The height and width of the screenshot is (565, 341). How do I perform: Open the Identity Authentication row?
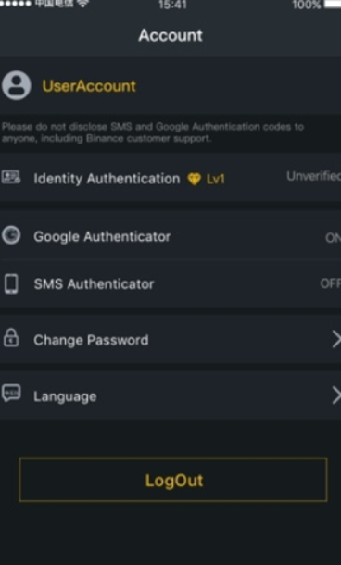(x=170, y=178)
